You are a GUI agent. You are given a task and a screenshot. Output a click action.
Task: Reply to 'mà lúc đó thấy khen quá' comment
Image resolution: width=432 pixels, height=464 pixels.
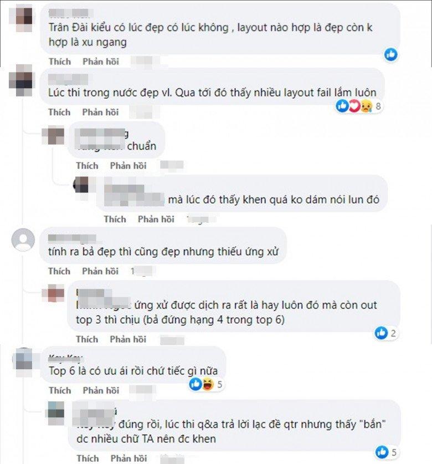pos(156,220)
